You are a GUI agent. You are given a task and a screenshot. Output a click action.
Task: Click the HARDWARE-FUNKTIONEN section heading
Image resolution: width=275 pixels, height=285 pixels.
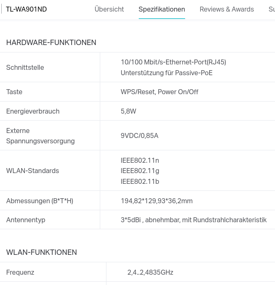(51, 43)
